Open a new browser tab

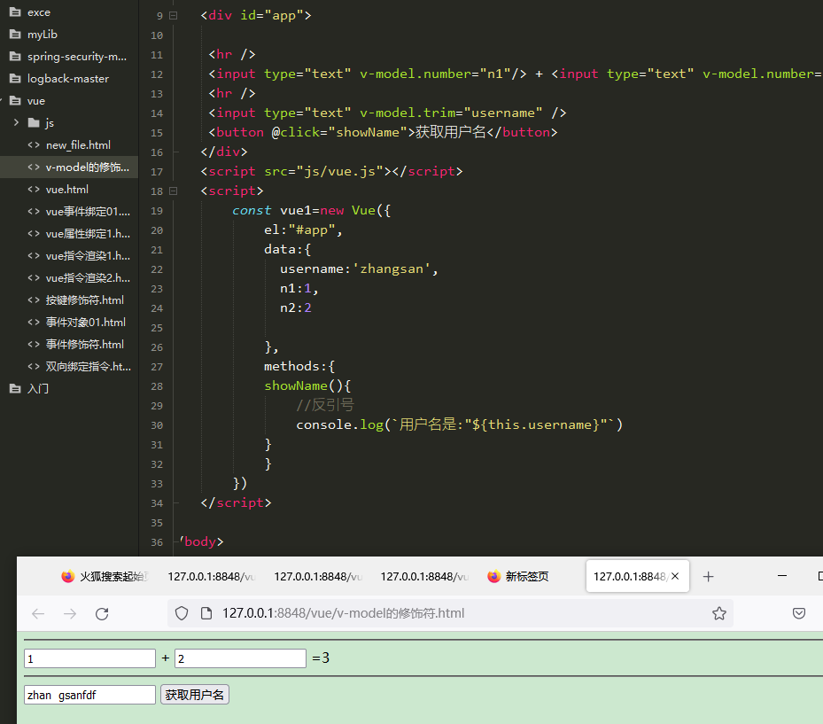click(708, 577)
